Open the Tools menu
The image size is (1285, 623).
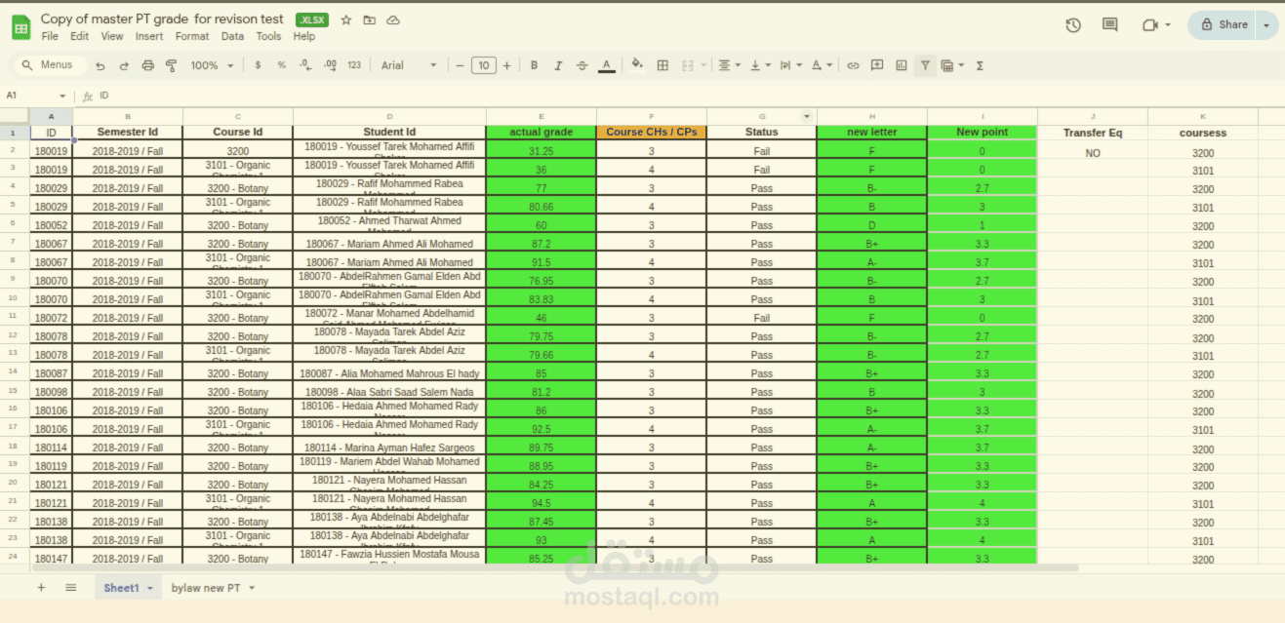coord(268,36)
